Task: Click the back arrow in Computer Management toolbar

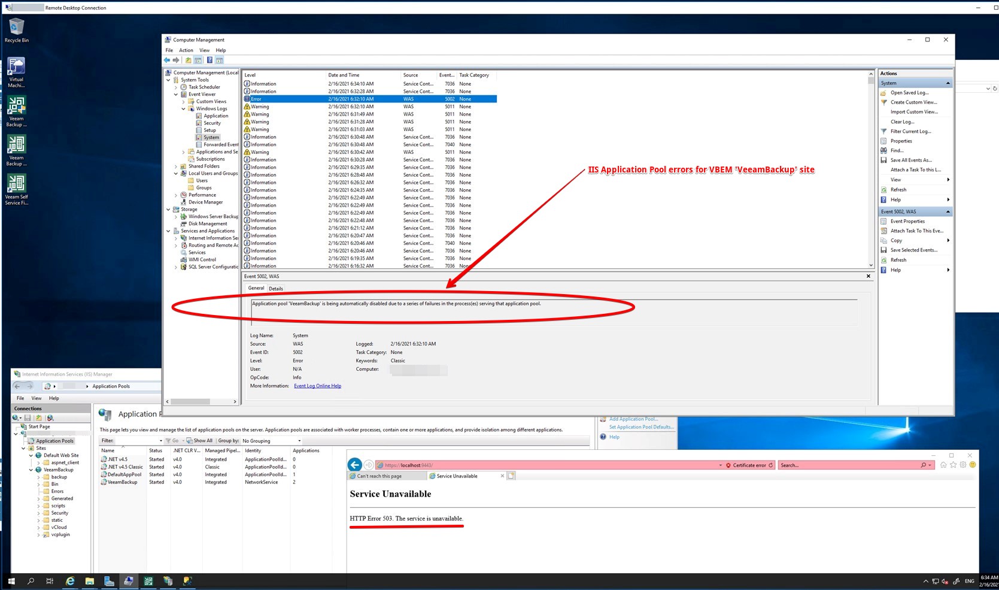Action: point(167,60)
